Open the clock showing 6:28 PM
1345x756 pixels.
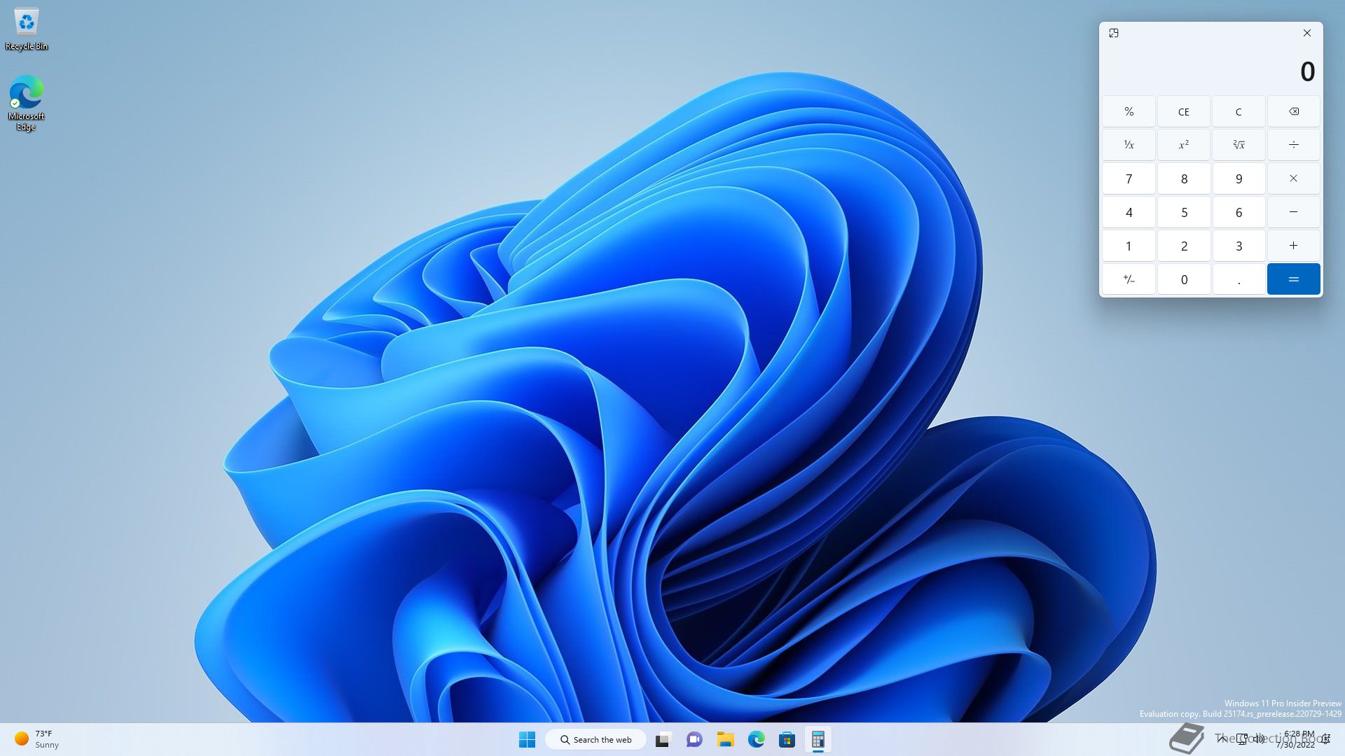pyautogui.click(x=1297, y=739)
